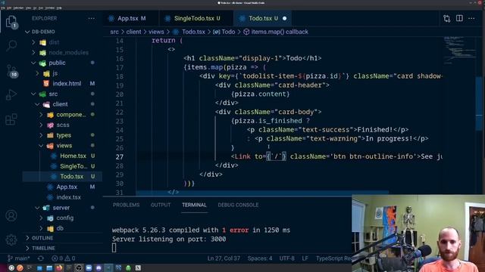485x272 pixels.
Task: Open OBS Studio from the taskbar
Action: point(79,267)
